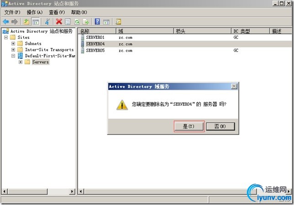The width and height of the screenshot is (294, 205).
Task: Click the warning triangle icon in dialog
Action: 122,105
